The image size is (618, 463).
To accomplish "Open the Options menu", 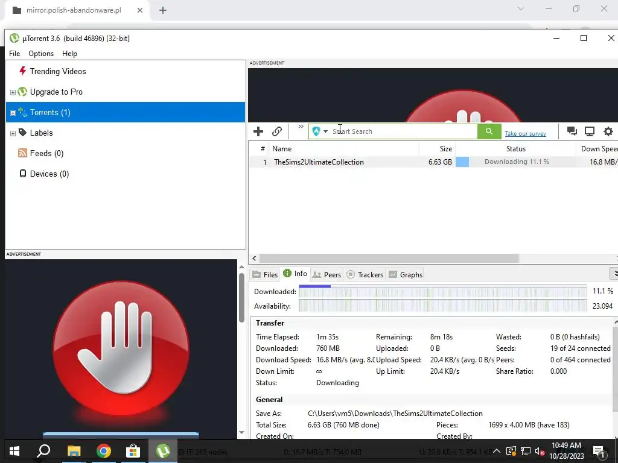I will coord(41,54).
